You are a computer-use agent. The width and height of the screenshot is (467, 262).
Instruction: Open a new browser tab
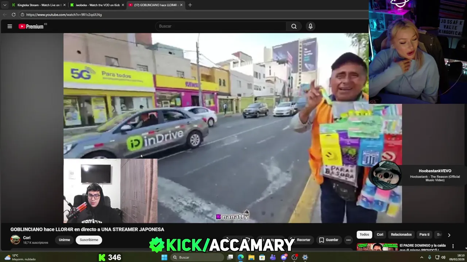(x=190, y=5)
